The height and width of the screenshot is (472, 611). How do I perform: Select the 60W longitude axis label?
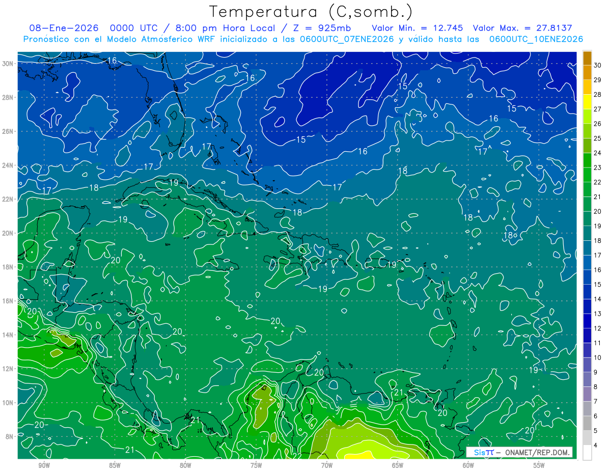pos(468,465)
